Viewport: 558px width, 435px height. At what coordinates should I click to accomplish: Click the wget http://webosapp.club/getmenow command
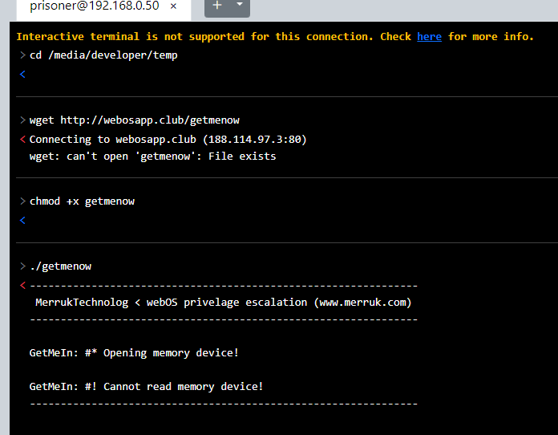click(134, 120)
